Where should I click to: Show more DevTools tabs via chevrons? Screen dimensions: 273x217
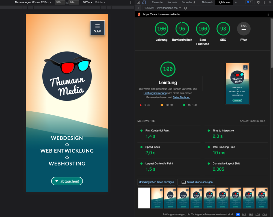click(236, 2)
